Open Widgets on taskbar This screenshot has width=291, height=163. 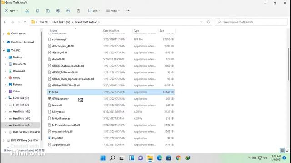131,158
